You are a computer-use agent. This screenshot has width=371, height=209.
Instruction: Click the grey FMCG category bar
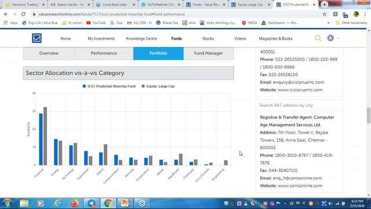pyautogui.click(x=106, y=154)
